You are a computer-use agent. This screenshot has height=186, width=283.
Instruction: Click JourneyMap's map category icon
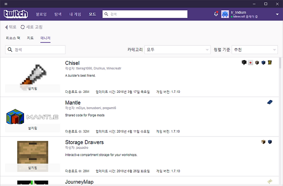(x=270, y=181)
